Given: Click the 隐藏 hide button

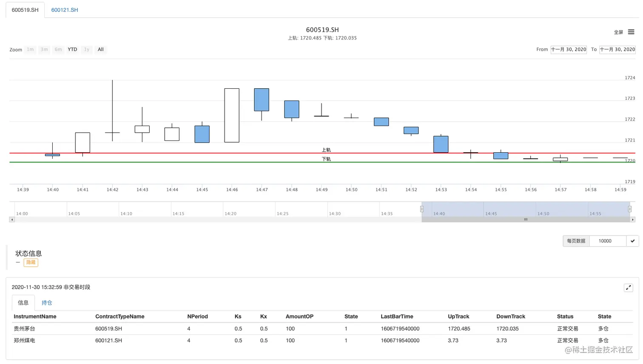Looking at the screenshot, I should tap(31, 263).
